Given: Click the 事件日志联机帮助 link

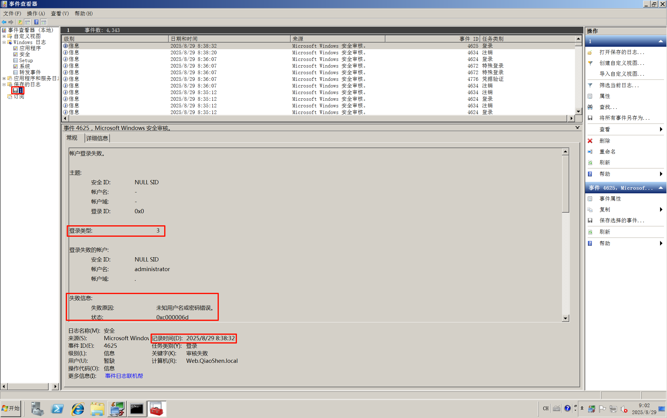Looking at the screenshot, I should pyautogui.click(x=124, y=376).
